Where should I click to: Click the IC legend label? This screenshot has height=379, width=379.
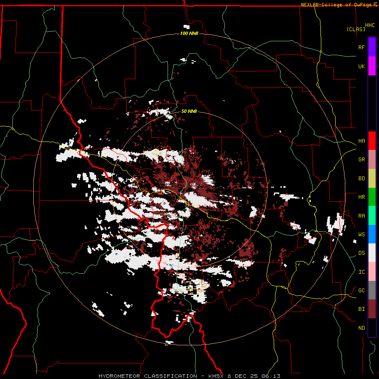[361, 272]
